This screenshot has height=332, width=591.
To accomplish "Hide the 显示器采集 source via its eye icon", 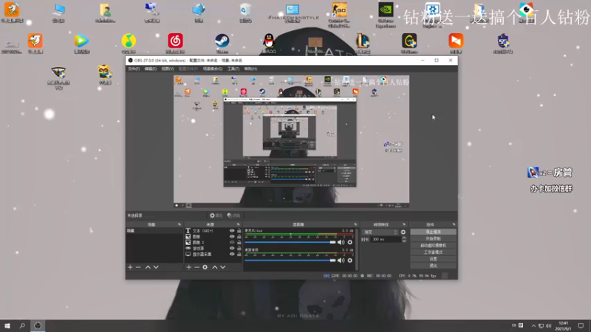I will click(x=232, y=254).
